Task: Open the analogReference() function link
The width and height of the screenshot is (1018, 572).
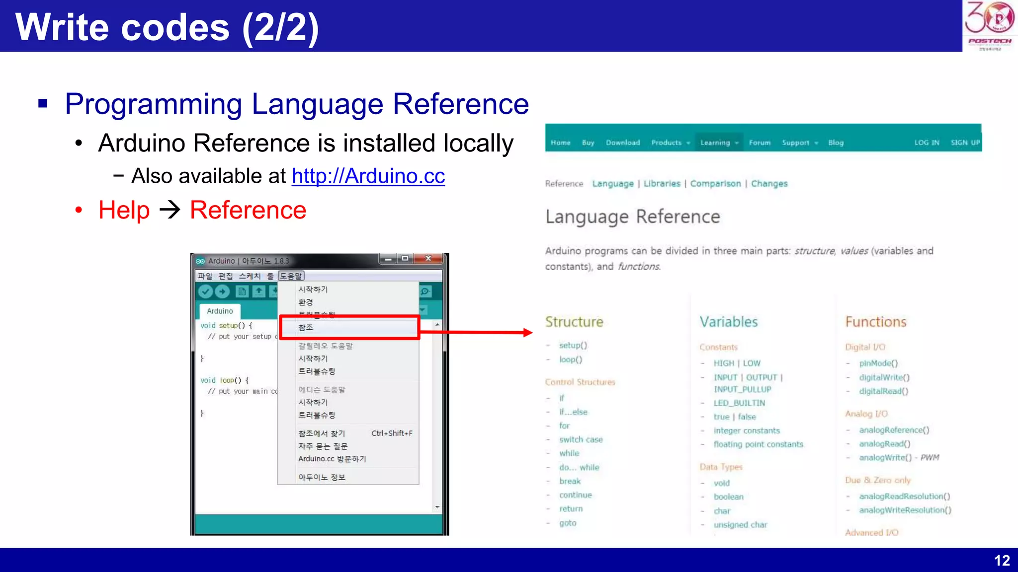Action: 894,430
